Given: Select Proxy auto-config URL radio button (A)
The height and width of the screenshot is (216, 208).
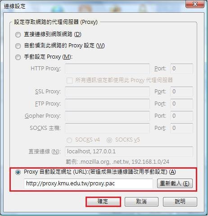Looking at the screenshot, I should (18, 172).
